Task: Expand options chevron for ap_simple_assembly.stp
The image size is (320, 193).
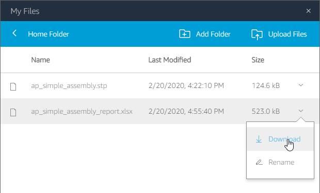Action: [x=301, y=85]
